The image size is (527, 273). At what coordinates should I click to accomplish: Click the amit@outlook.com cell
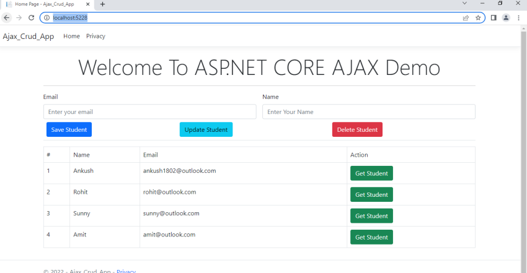[x=243, y=237]
